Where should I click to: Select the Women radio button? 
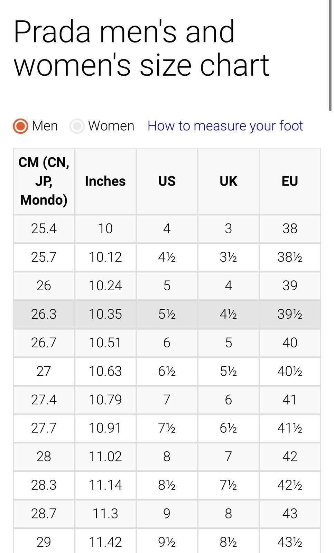(77, 126)
